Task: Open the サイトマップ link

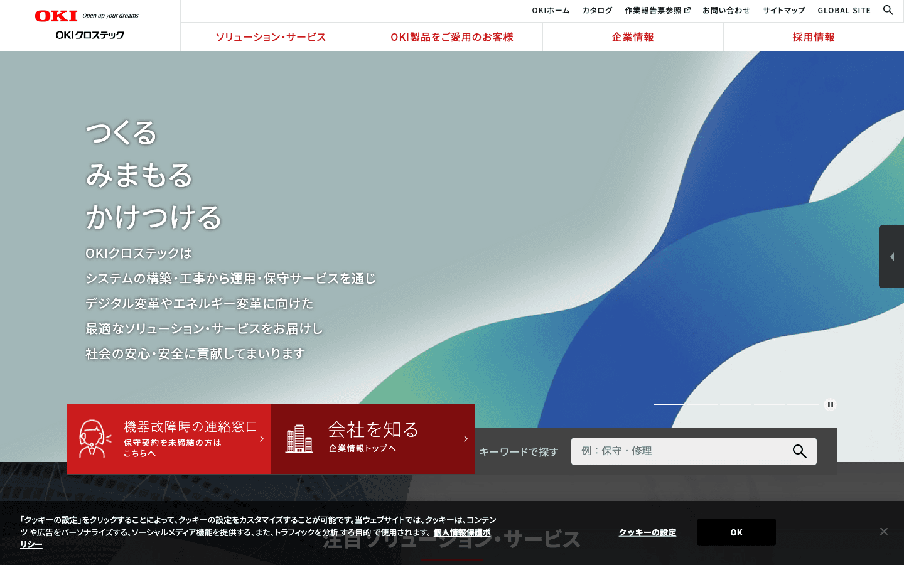Action: click(x=783, y=10)
